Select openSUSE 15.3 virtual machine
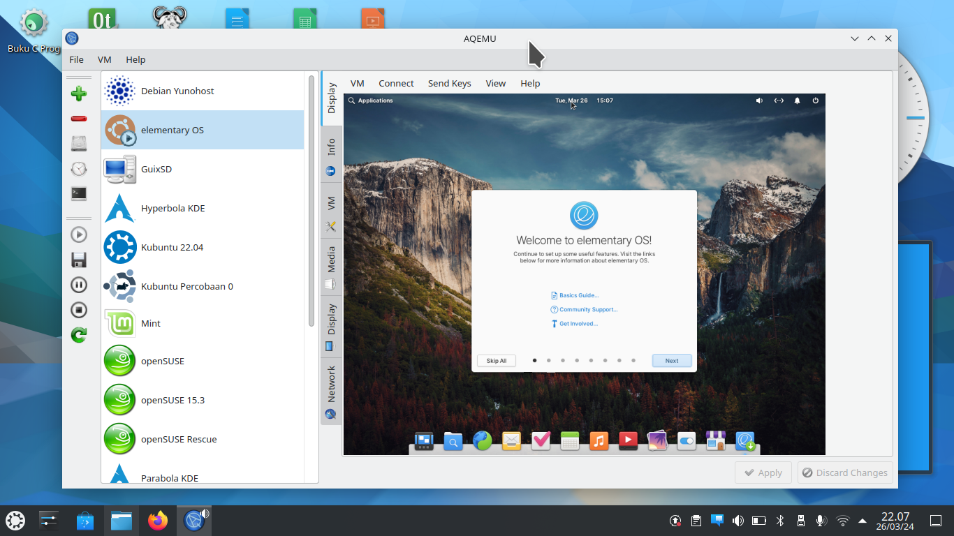The image size is (954, 536). pyautogui.click(x=203, y=400)
